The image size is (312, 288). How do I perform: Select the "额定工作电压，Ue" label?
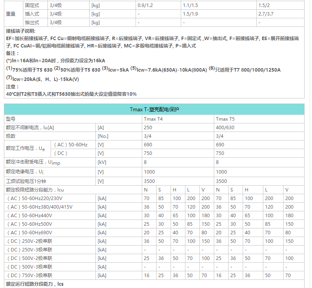coord(25,148)
